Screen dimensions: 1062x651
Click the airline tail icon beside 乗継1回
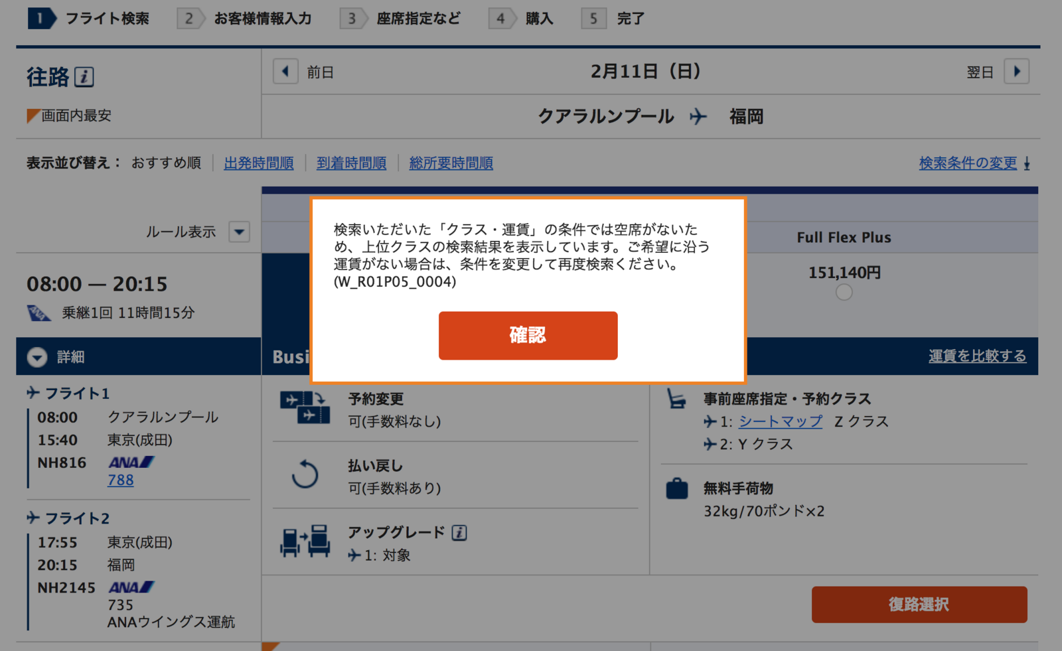coord(38,313)
